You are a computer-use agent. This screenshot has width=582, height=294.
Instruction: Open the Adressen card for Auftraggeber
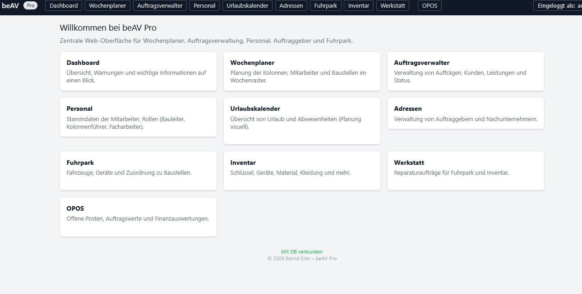click(465, 113)
